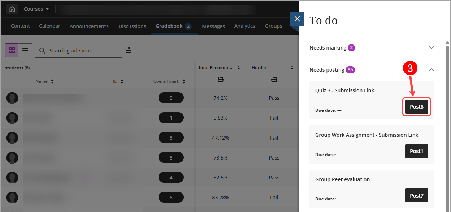Open student avatar in 74.2% row
Viewport: 451px width, 212px height.
(12, 98)
